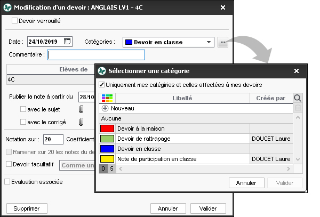320x217 pixels.
Task: Toggle the Devoir verrouillé checkbox
Action: click(14, 21)
